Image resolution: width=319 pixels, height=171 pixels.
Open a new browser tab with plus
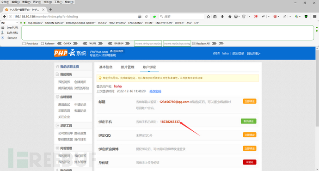point(50,10)
